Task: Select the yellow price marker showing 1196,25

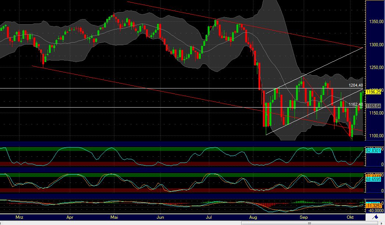Action: [x=374, y=93]
